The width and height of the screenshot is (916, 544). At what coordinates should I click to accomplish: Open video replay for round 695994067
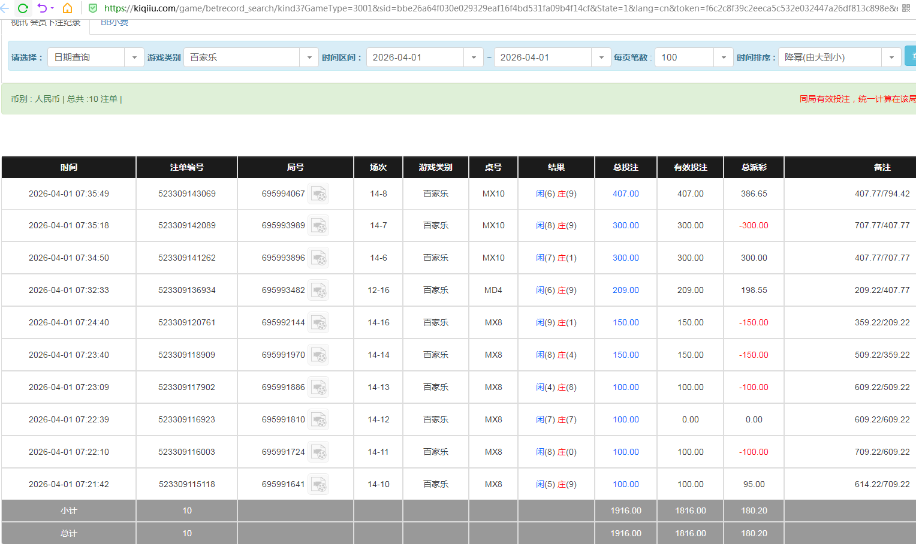[318, 194]
